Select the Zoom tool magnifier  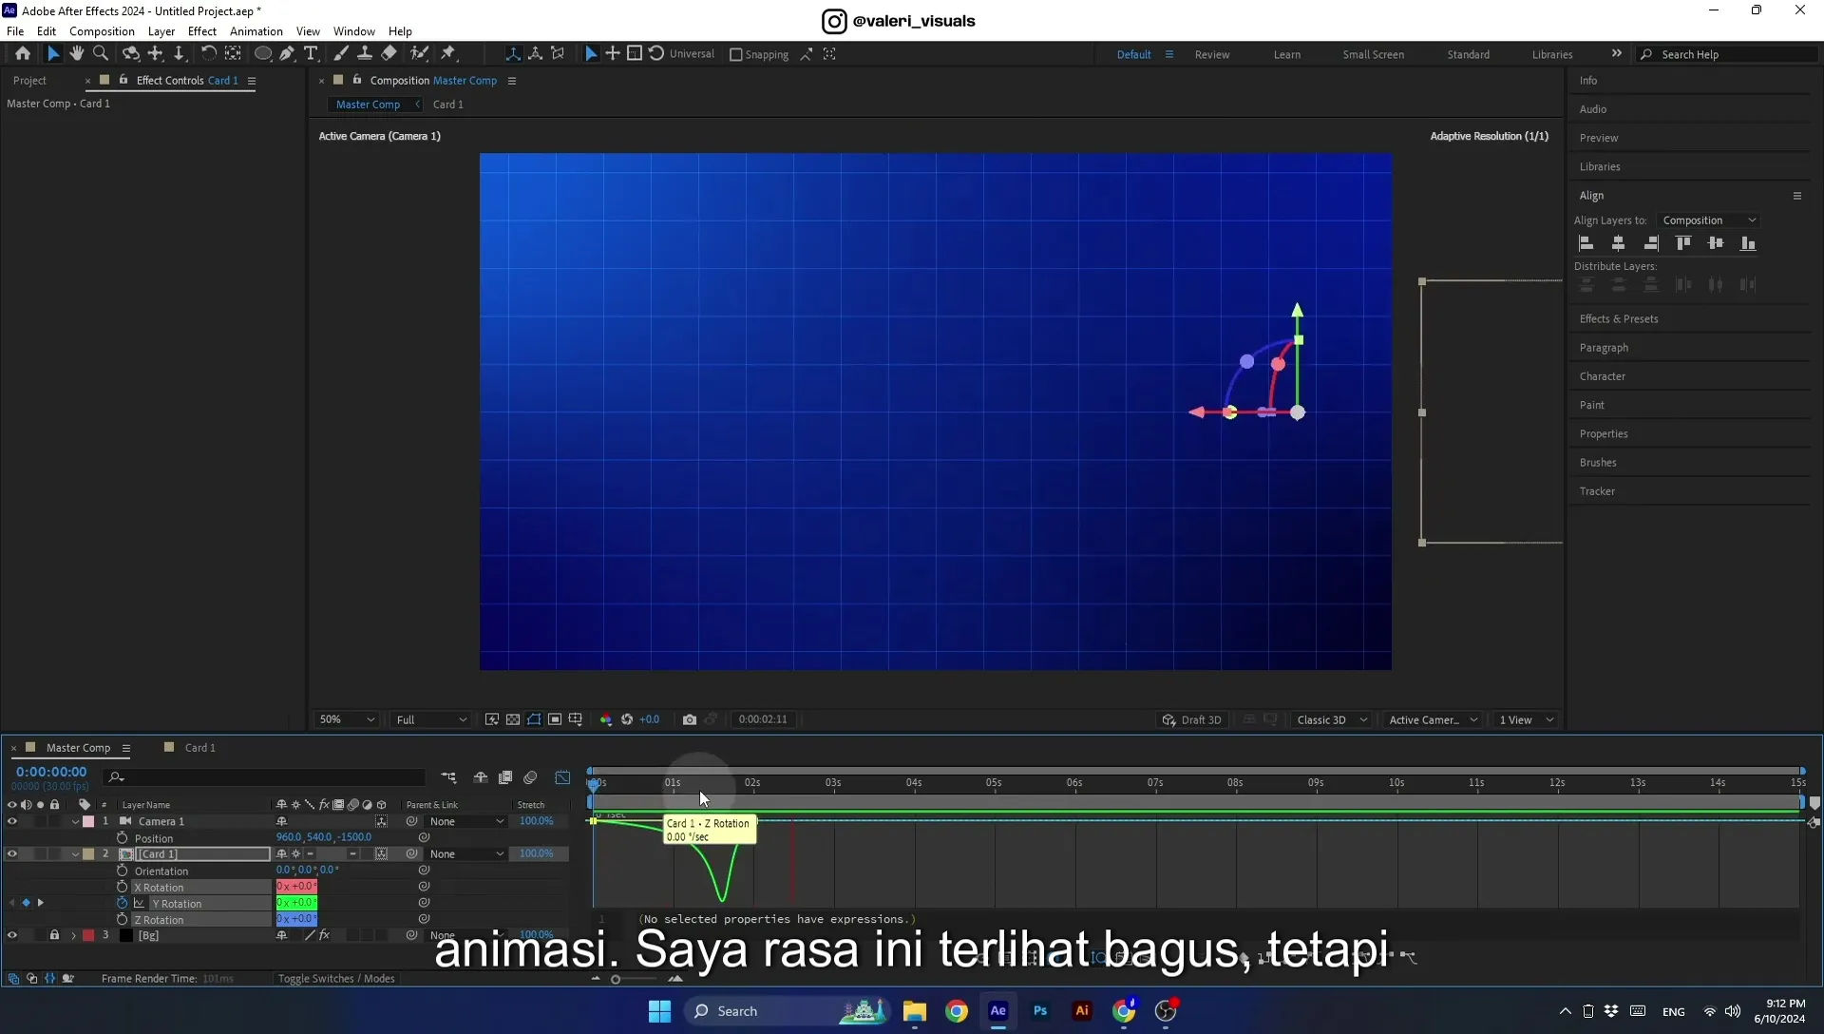point(101,54)
